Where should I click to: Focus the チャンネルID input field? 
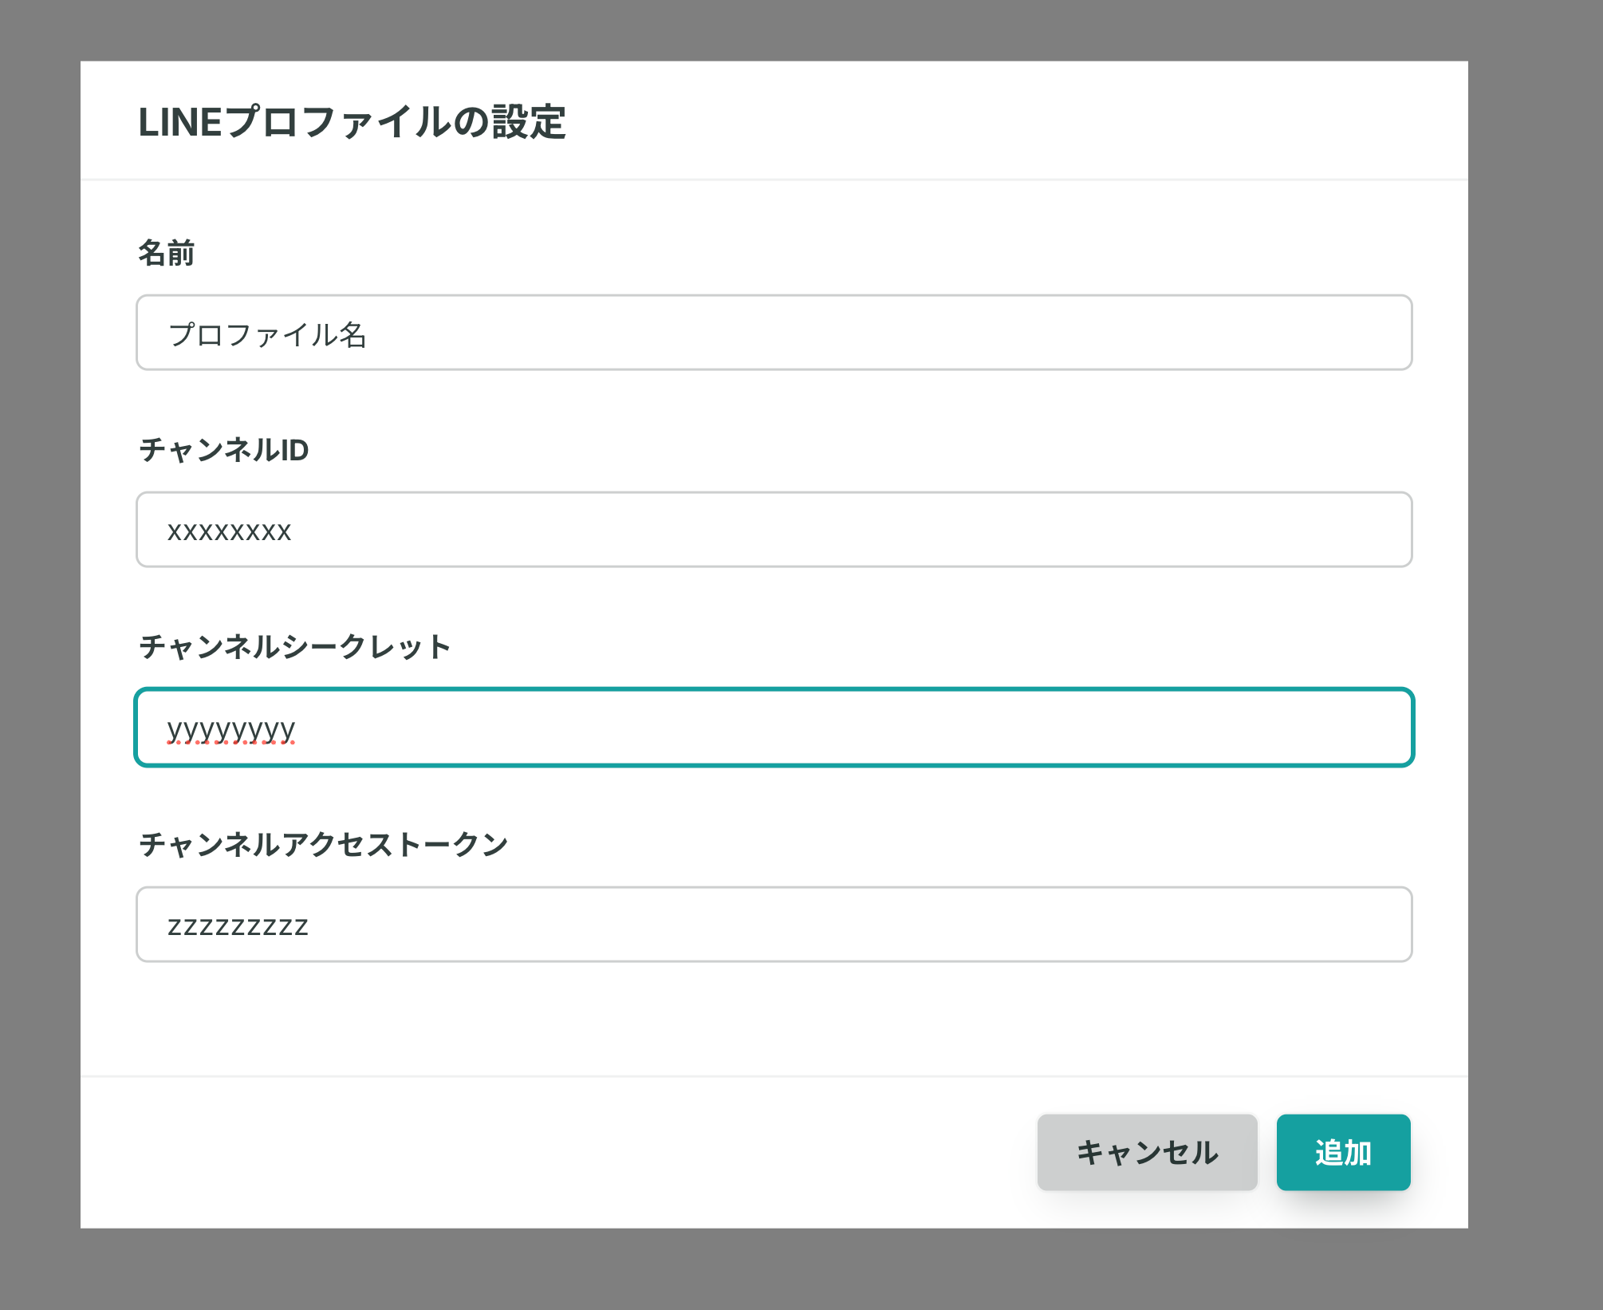[774, 530]
